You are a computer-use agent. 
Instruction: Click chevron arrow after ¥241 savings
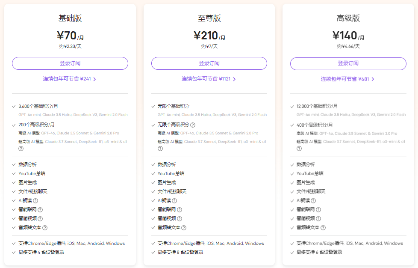pyautogui.click(x=94, y=79)
